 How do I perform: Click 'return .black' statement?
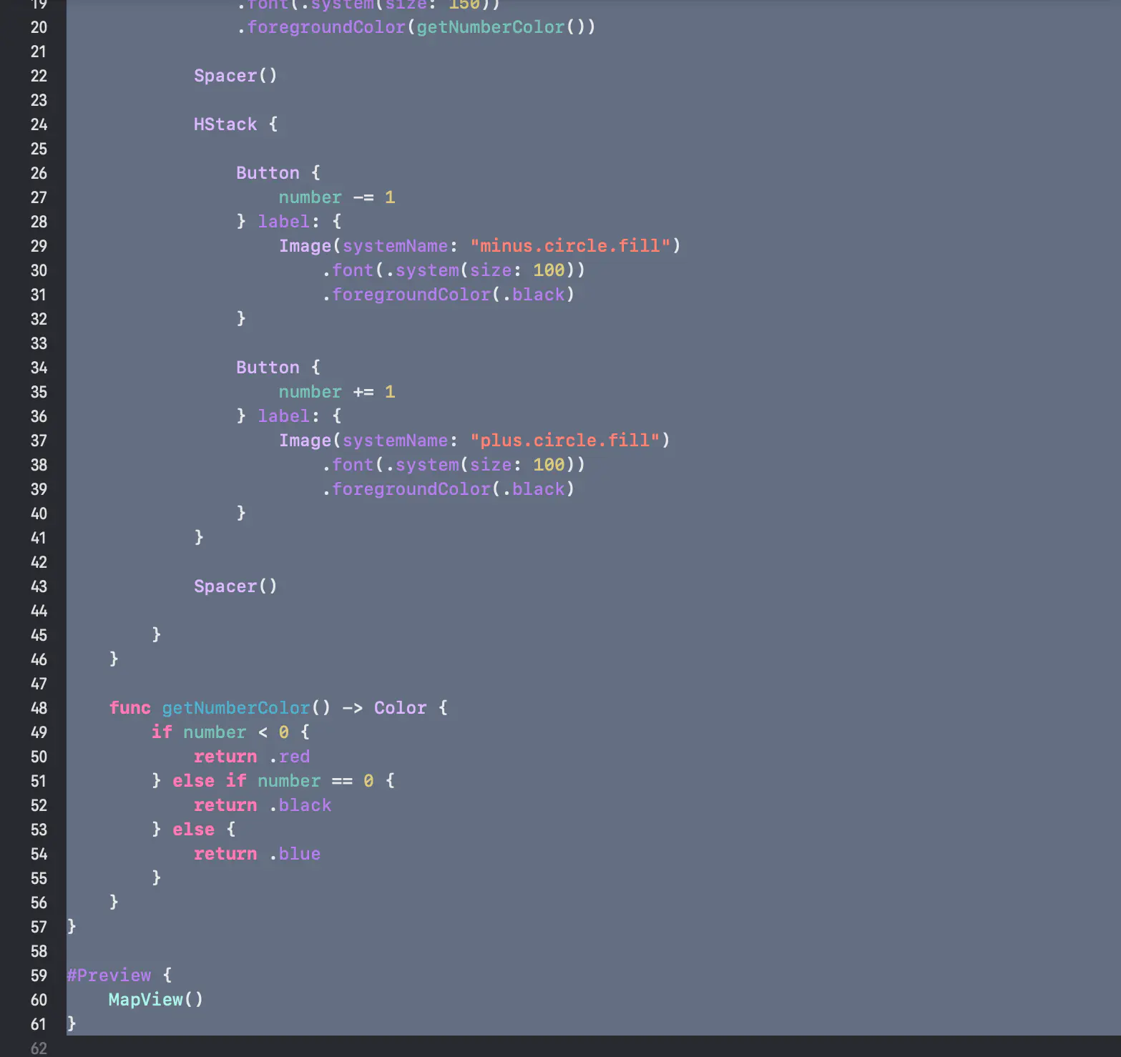coord(263,805)
